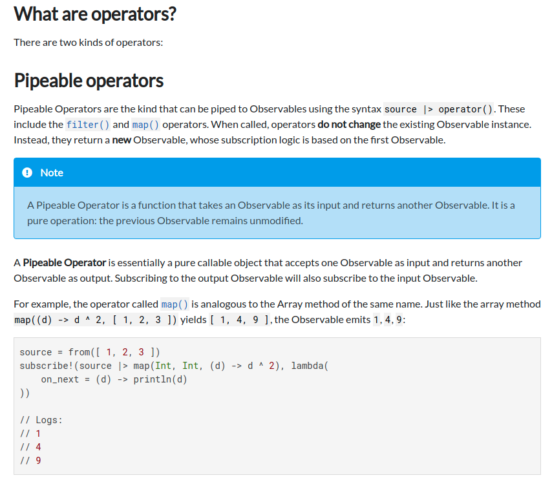Open the filter() operator link
Screen dimensions: 552x482
[88, 125]
